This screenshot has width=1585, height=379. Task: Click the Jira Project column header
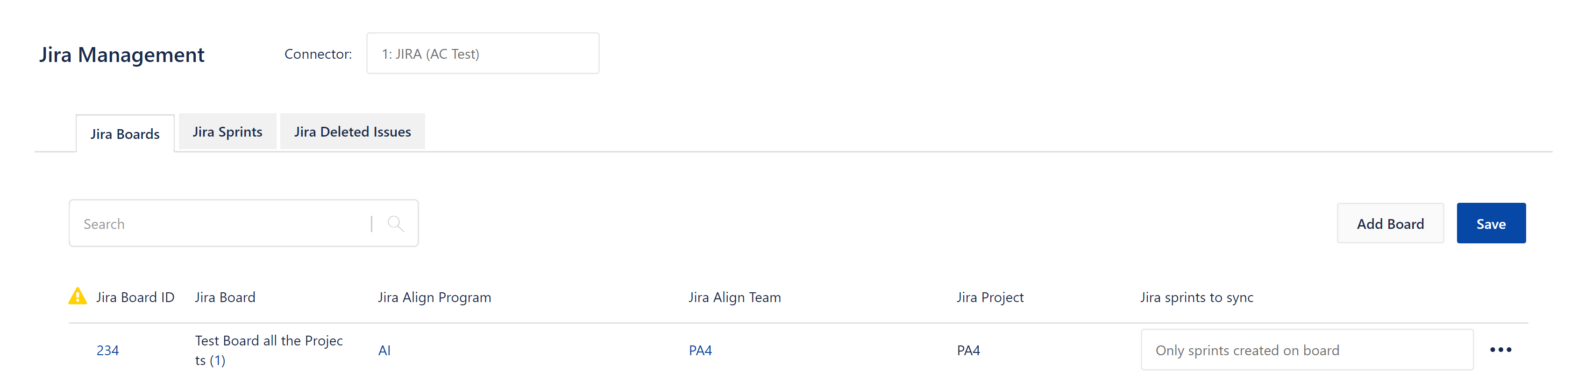989,296
